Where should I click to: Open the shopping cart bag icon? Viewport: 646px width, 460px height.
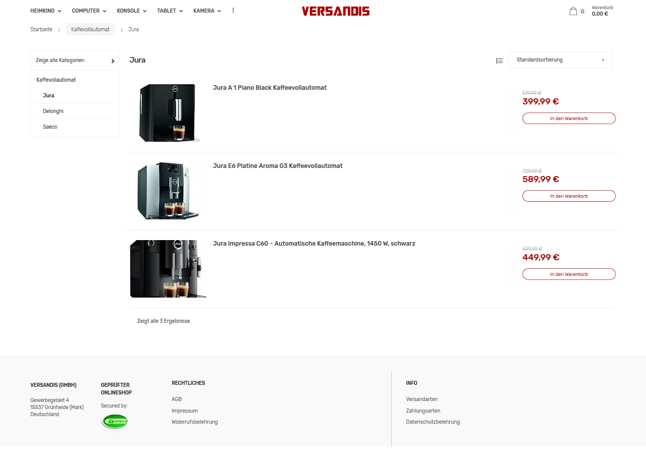click(x=573, y=11)
